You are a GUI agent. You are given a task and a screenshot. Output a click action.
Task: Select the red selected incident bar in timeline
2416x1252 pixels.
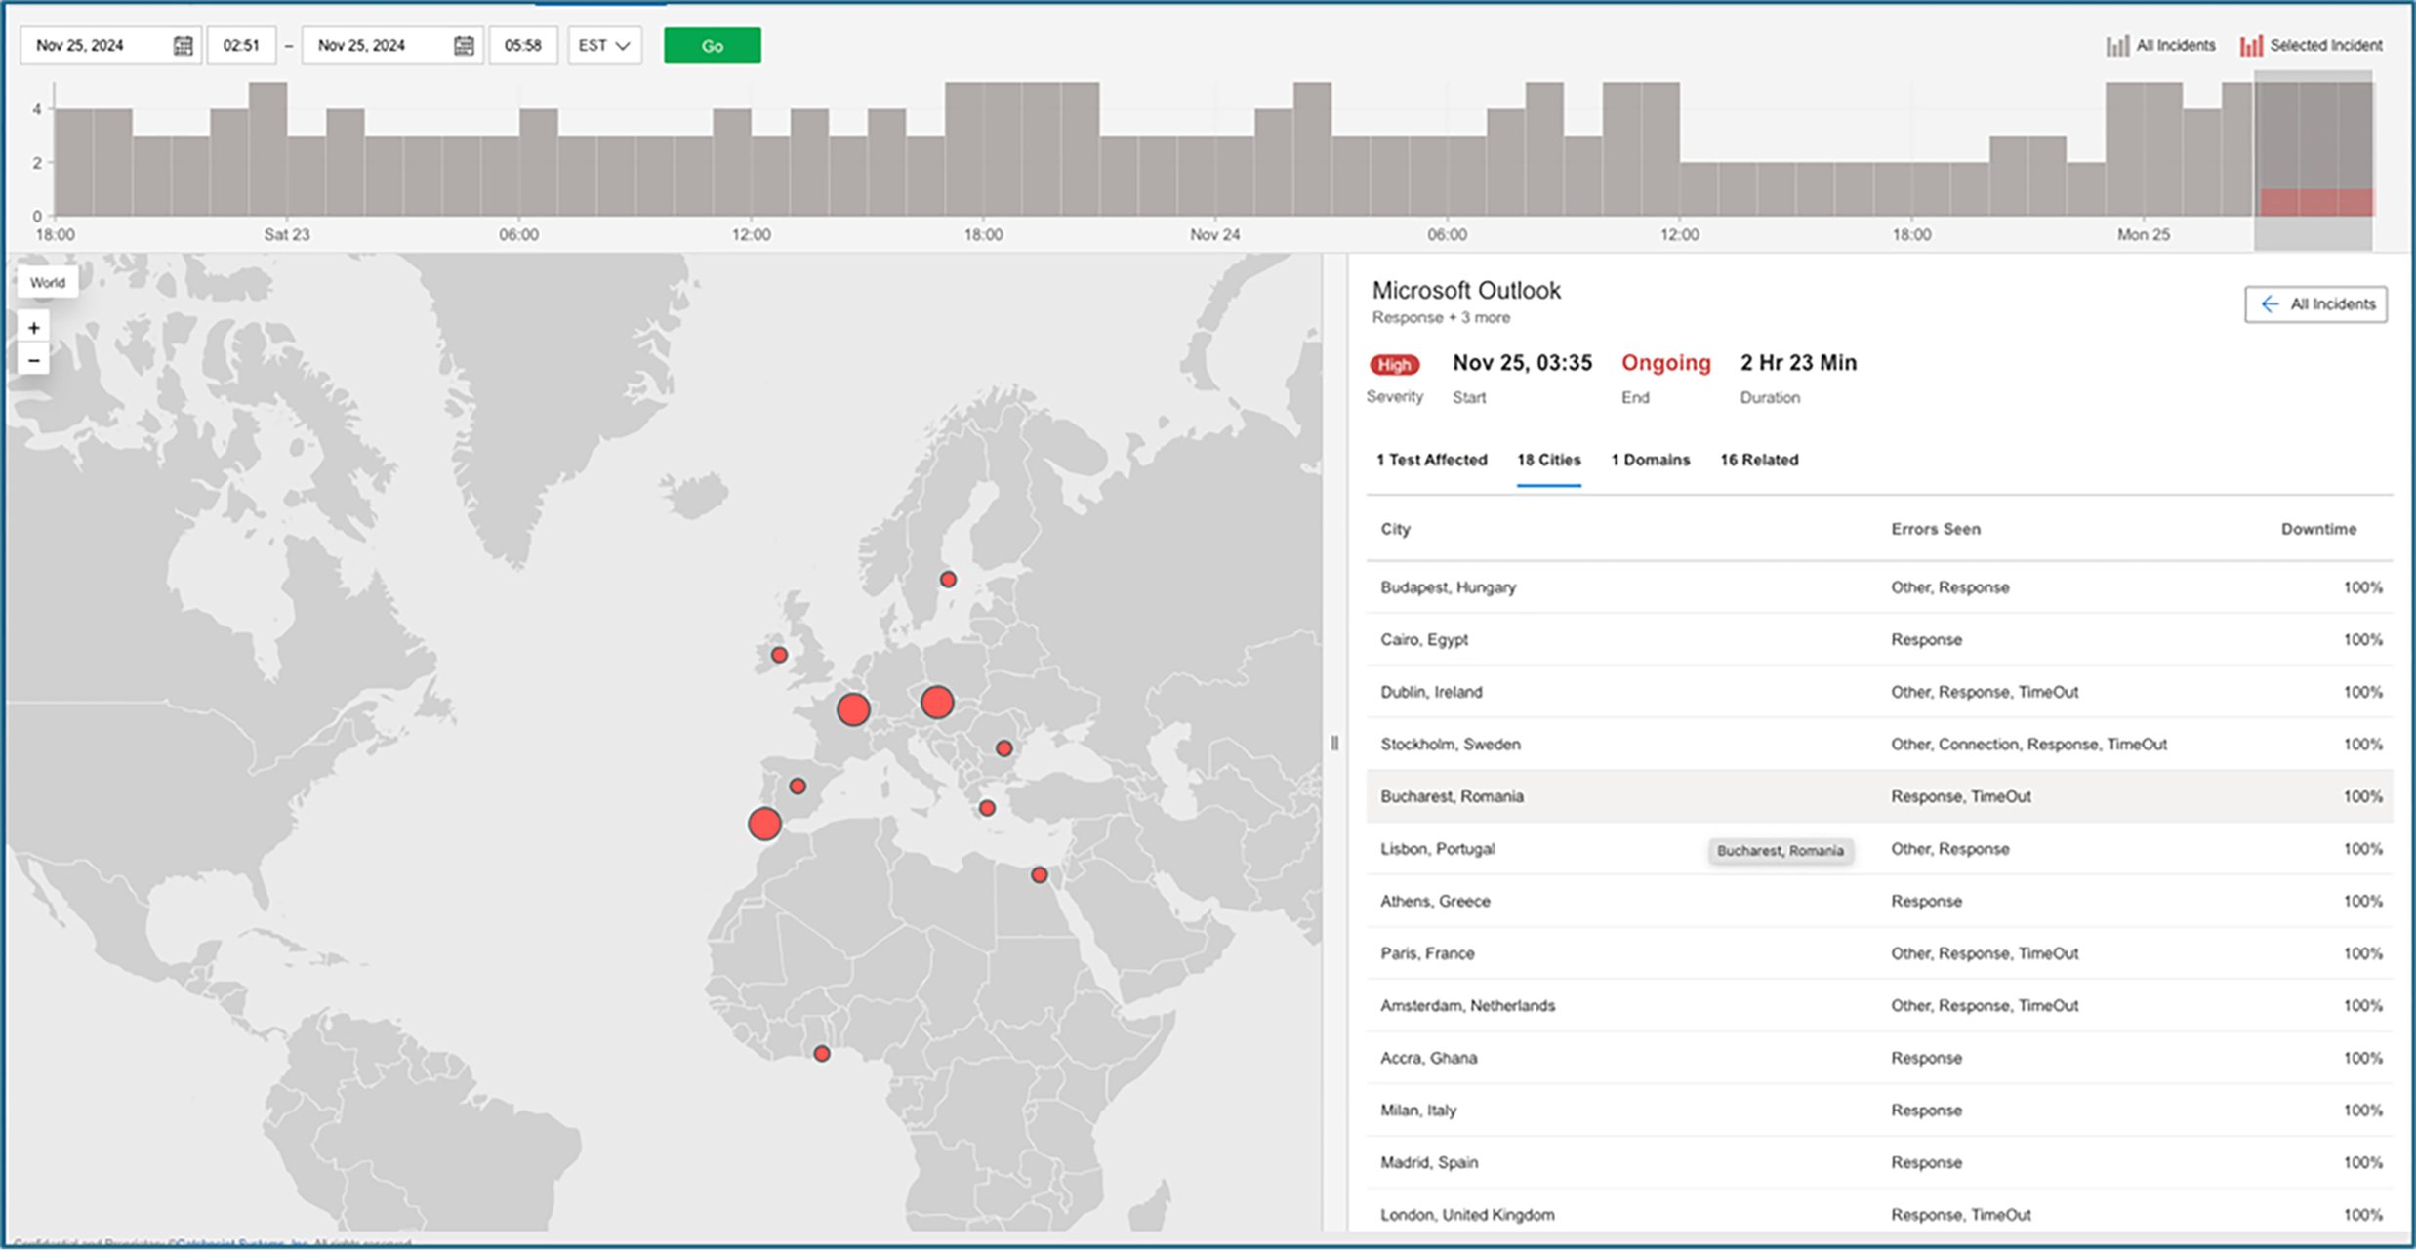coord(2315,202)
